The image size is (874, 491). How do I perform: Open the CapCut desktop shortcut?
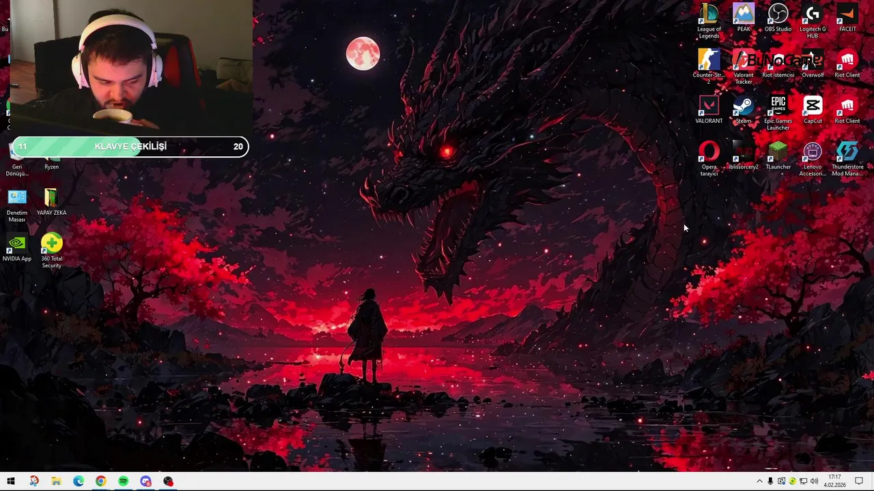pos(813,109)
